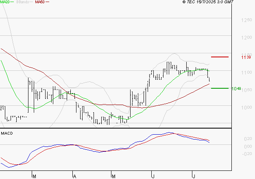The height and width of the screenshot is (179, 255).
Task: Click the 1139 resistance price label
Action: point(246,57)
